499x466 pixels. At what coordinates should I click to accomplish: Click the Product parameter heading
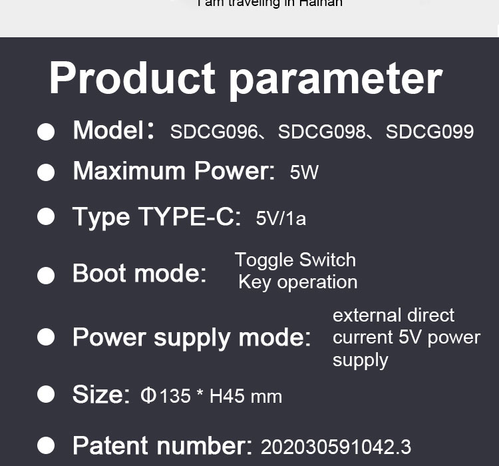[246, 79]
